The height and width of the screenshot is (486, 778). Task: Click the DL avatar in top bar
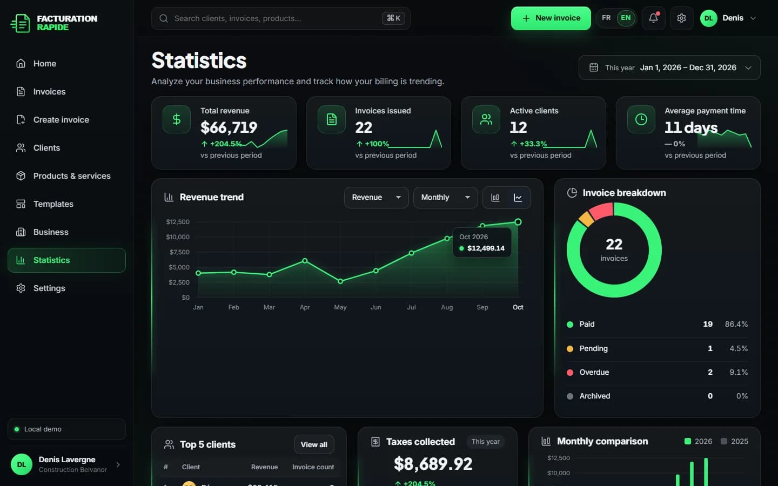tap(709, 18)
